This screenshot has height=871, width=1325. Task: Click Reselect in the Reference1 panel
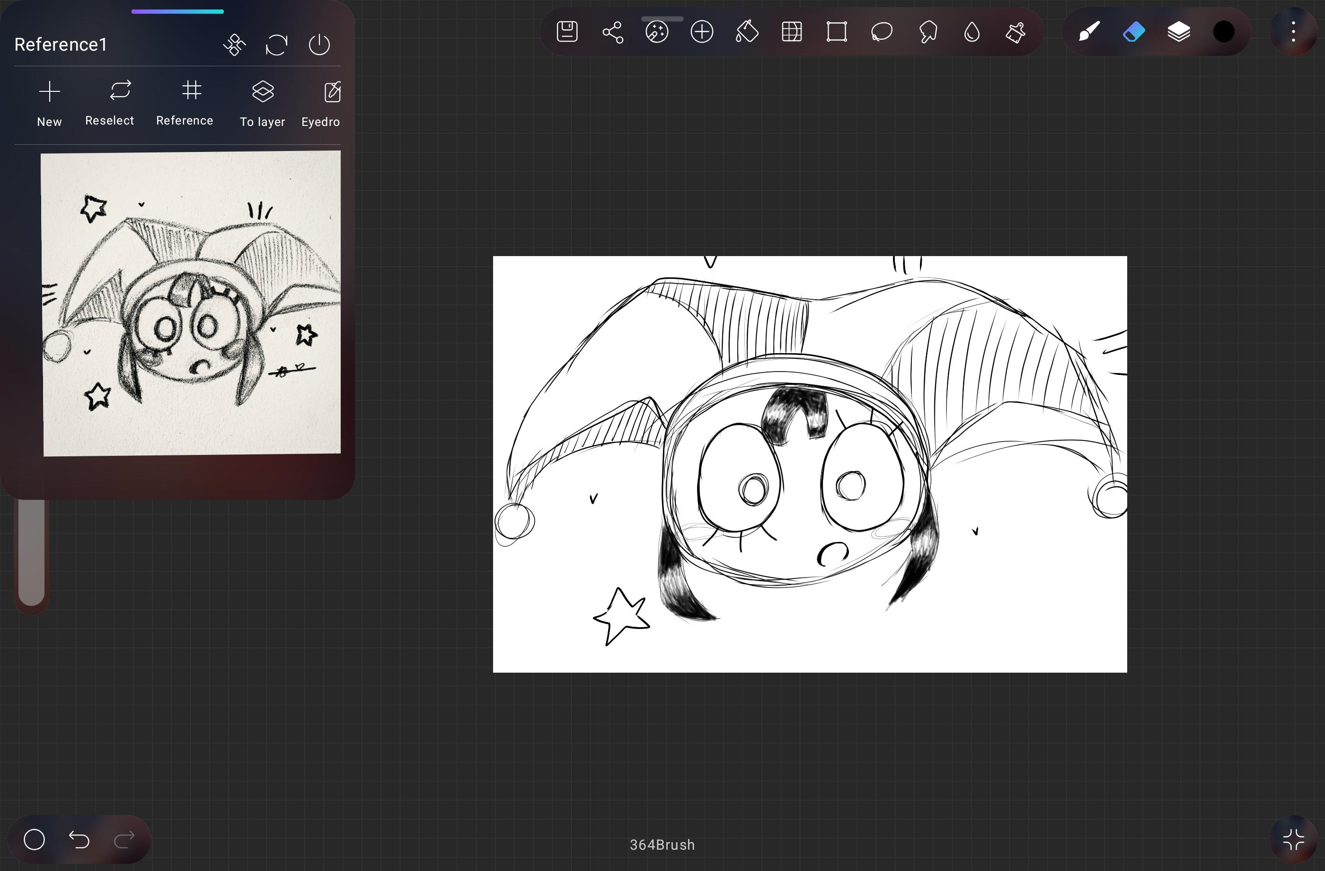click(110, 104)
